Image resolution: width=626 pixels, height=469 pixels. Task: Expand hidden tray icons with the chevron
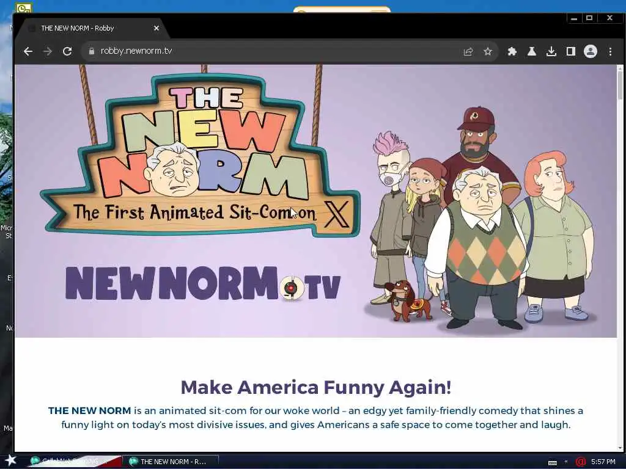tap(566, 462)
